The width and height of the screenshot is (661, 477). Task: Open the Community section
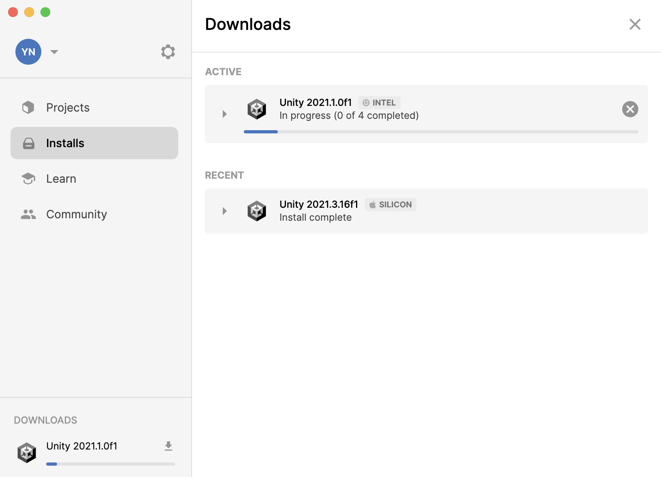pyautogui.click(x=77, y=214)
